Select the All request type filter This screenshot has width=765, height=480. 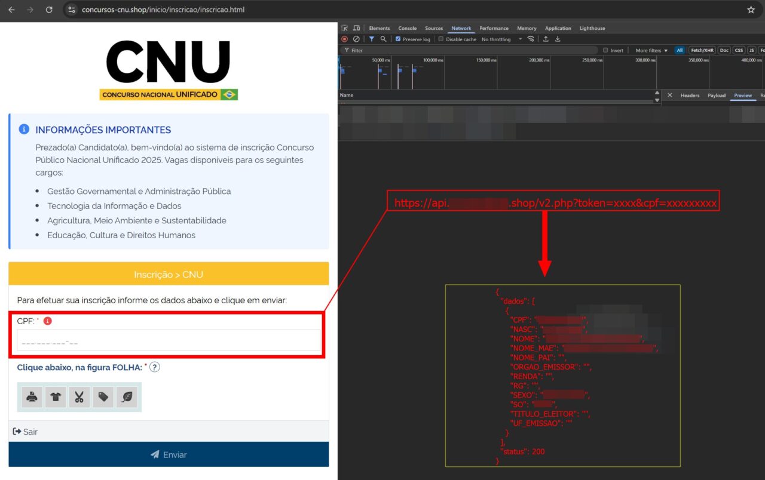[680, 50]
